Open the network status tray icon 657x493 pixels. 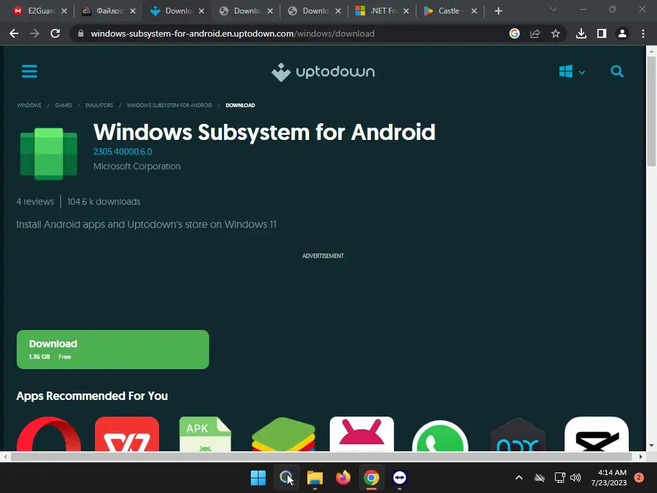click(559, 478)
